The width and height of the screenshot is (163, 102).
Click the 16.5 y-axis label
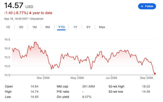[7, 40]
